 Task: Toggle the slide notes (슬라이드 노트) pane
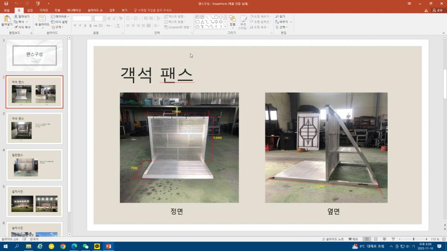[x=333, y=239]
